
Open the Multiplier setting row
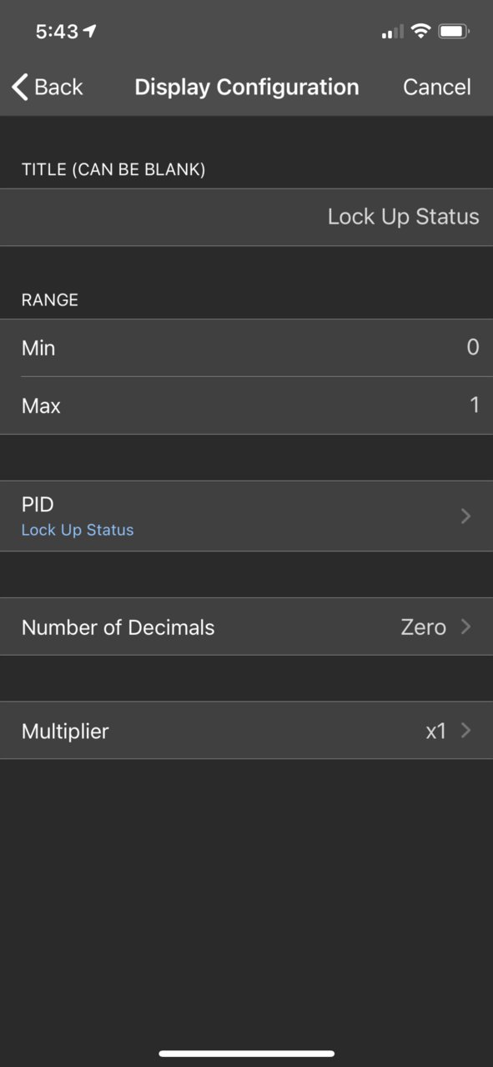246,731
